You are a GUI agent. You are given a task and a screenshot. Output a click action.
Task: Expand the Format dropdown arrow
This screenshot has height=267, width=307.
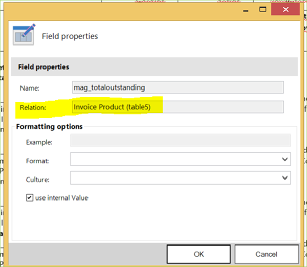[x=285, y=160]
